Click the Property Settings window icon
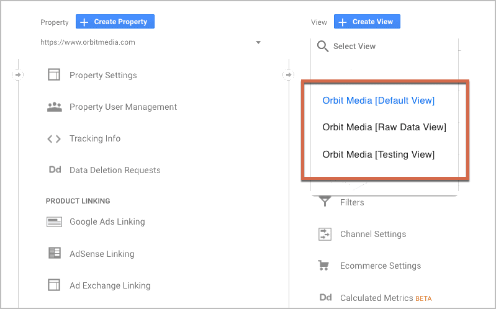 54,75
